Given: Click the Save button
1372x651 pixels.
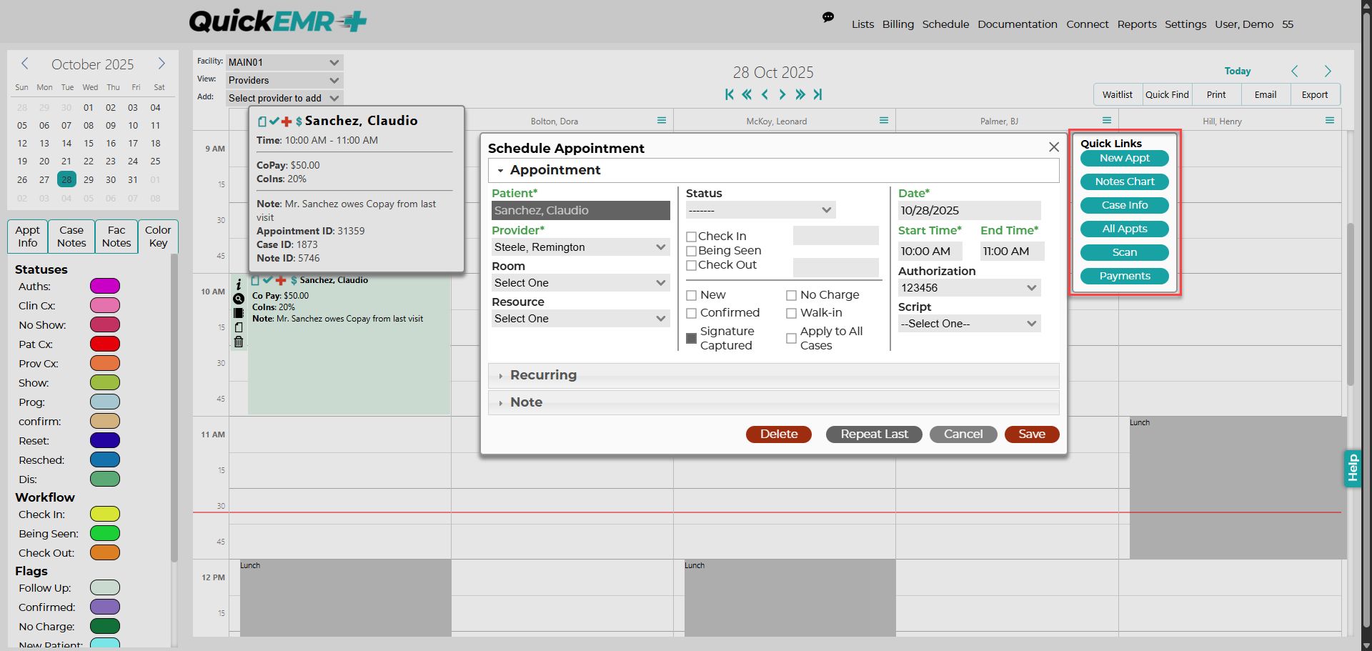Looking at the screenshot, I should pos(1032,434).
